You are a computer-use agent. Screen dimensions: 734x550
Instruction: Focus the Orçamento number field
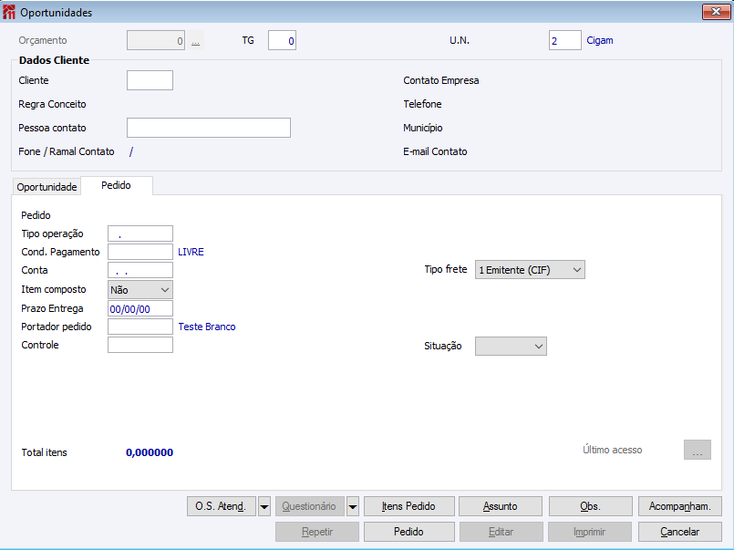[155, 41]
